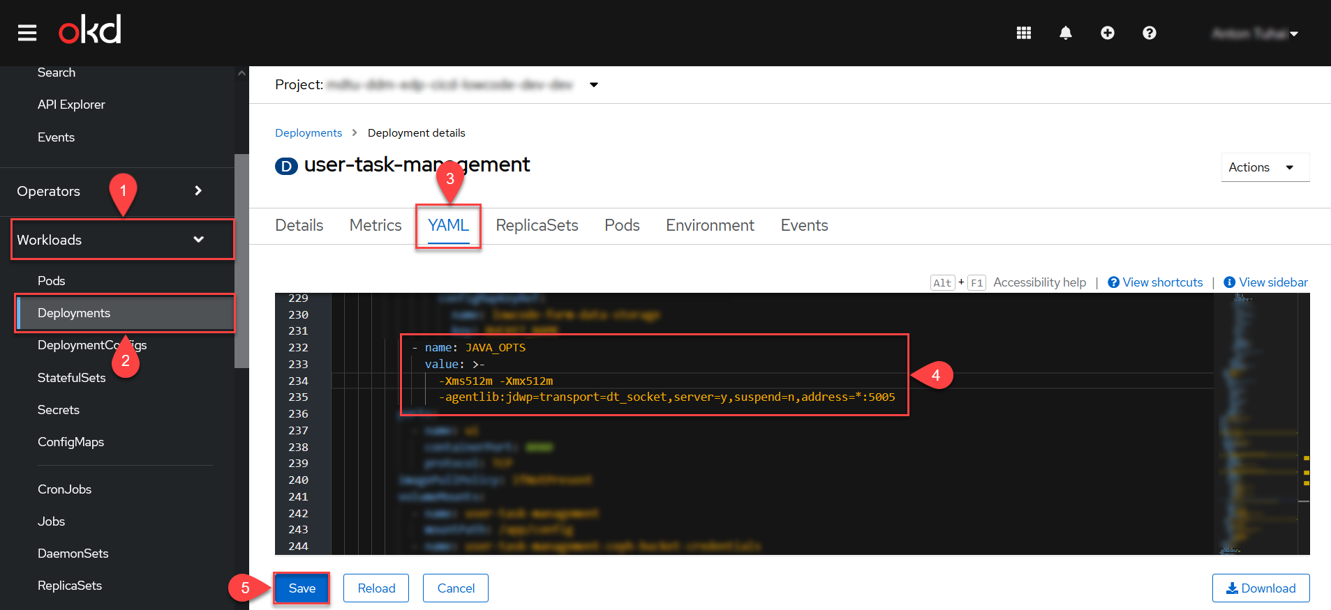Click View shortcuts link
Screen dimensions: 1331x610
1156,282
